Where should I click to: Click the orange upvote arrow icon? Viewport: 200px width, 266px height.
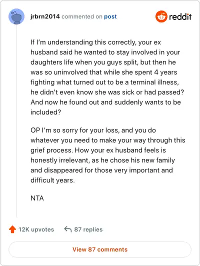point(12,229)
